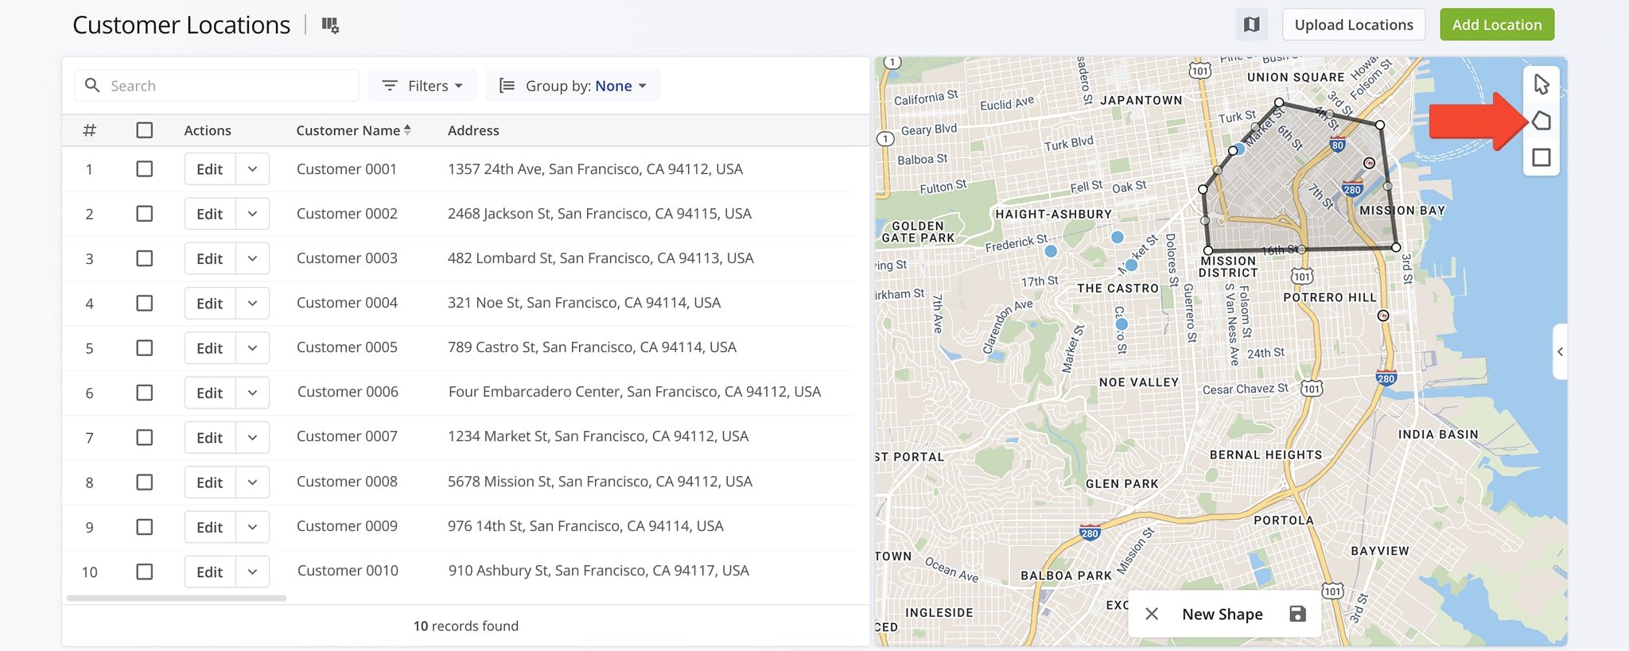Click the Search input field
Image resolution: width=1629 pixels, height=651 pixels.
click(x=231, y=86)
